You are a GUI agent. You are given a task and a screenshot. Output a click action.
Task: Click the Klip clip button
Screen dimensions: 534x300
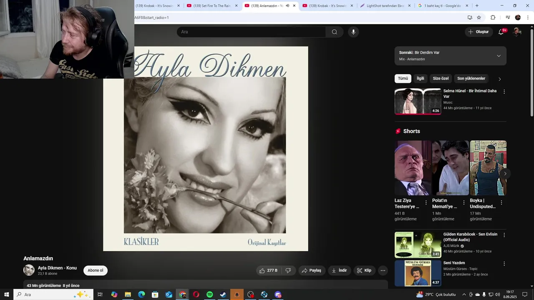pyautogui.click(x=364, y=270)
